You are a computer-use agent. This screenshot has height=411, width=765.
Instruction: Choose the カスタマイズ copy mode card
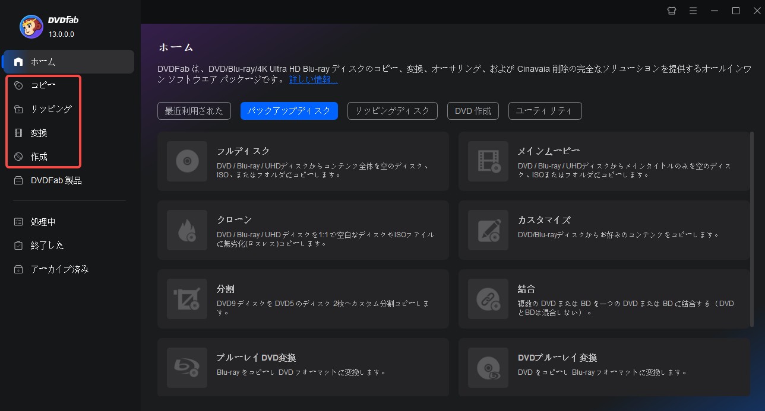click(x=604, y=230)
